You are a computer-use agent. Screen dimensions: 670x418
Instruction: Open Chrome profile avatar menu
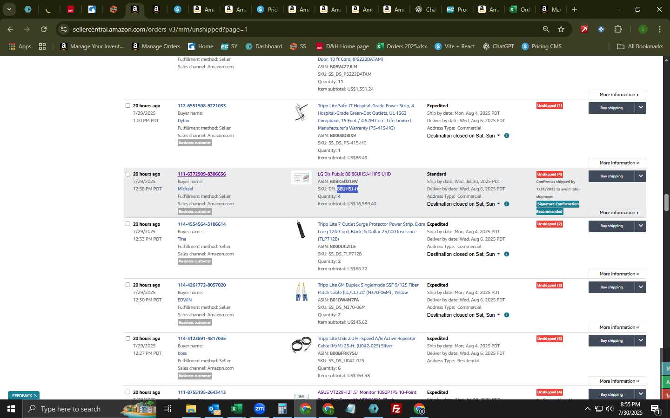click(x=643, y=29)
